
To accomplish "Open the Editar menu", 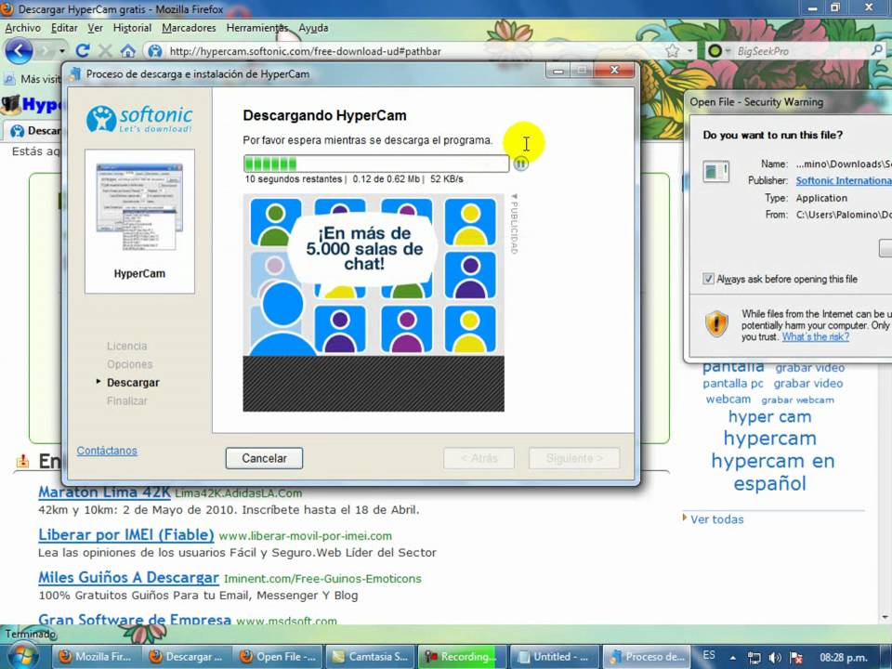I will click(64, 28).
